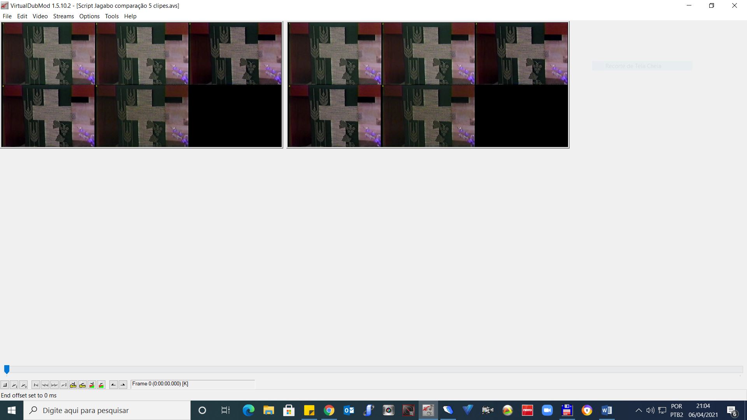This screenshot has width=747, height=420.
Task: Click the mark-out selection end button
Action: pyautogui.click(x=123, y=385)
